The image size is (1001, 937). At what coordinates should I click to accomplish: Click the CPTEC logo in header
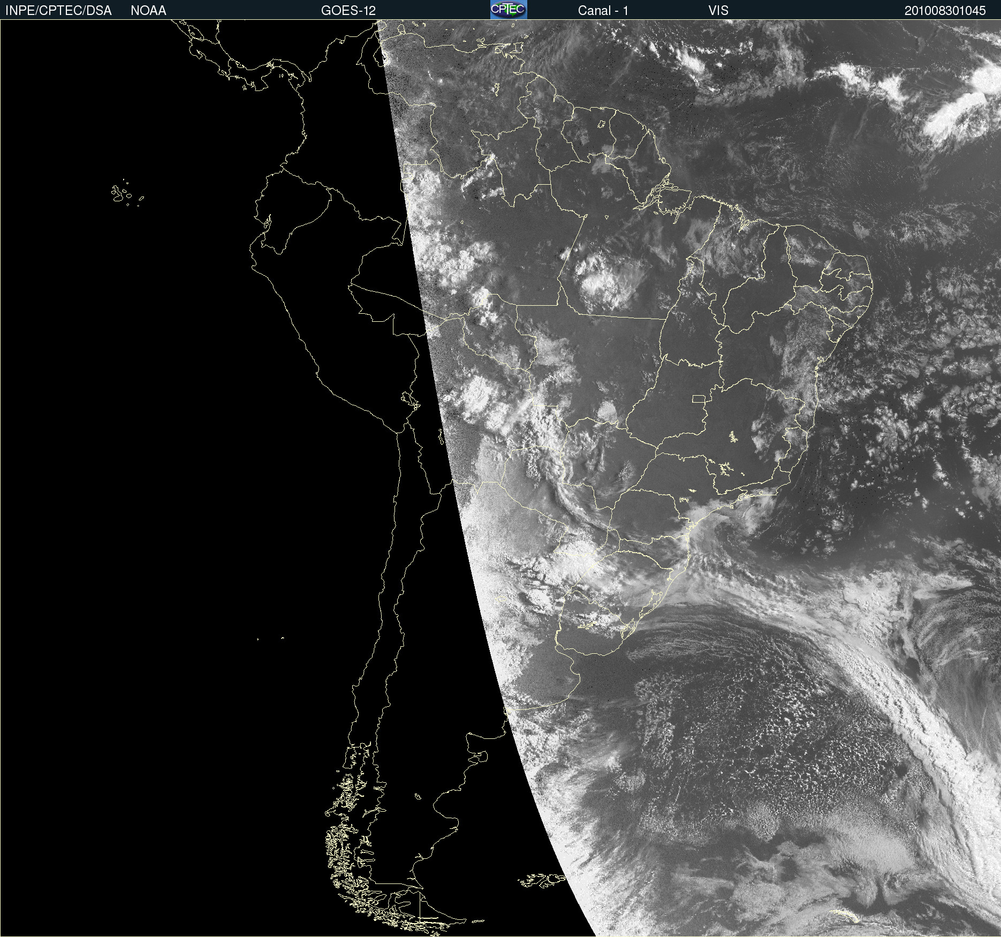[x=509, y=10]
